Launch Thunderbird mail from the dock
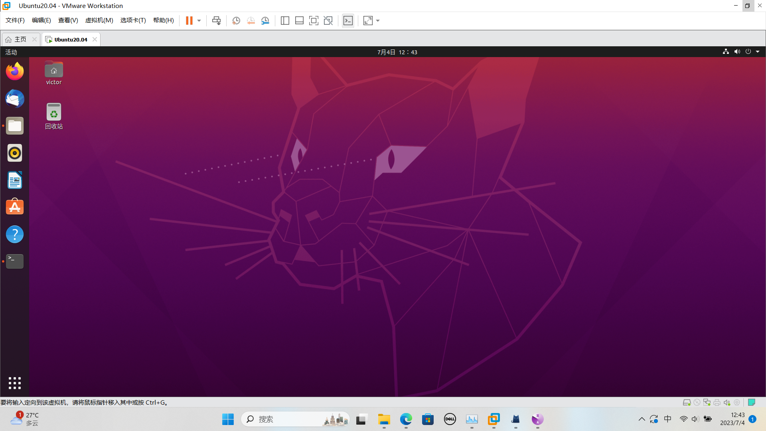The image size is (766, 431). [15, 99]
